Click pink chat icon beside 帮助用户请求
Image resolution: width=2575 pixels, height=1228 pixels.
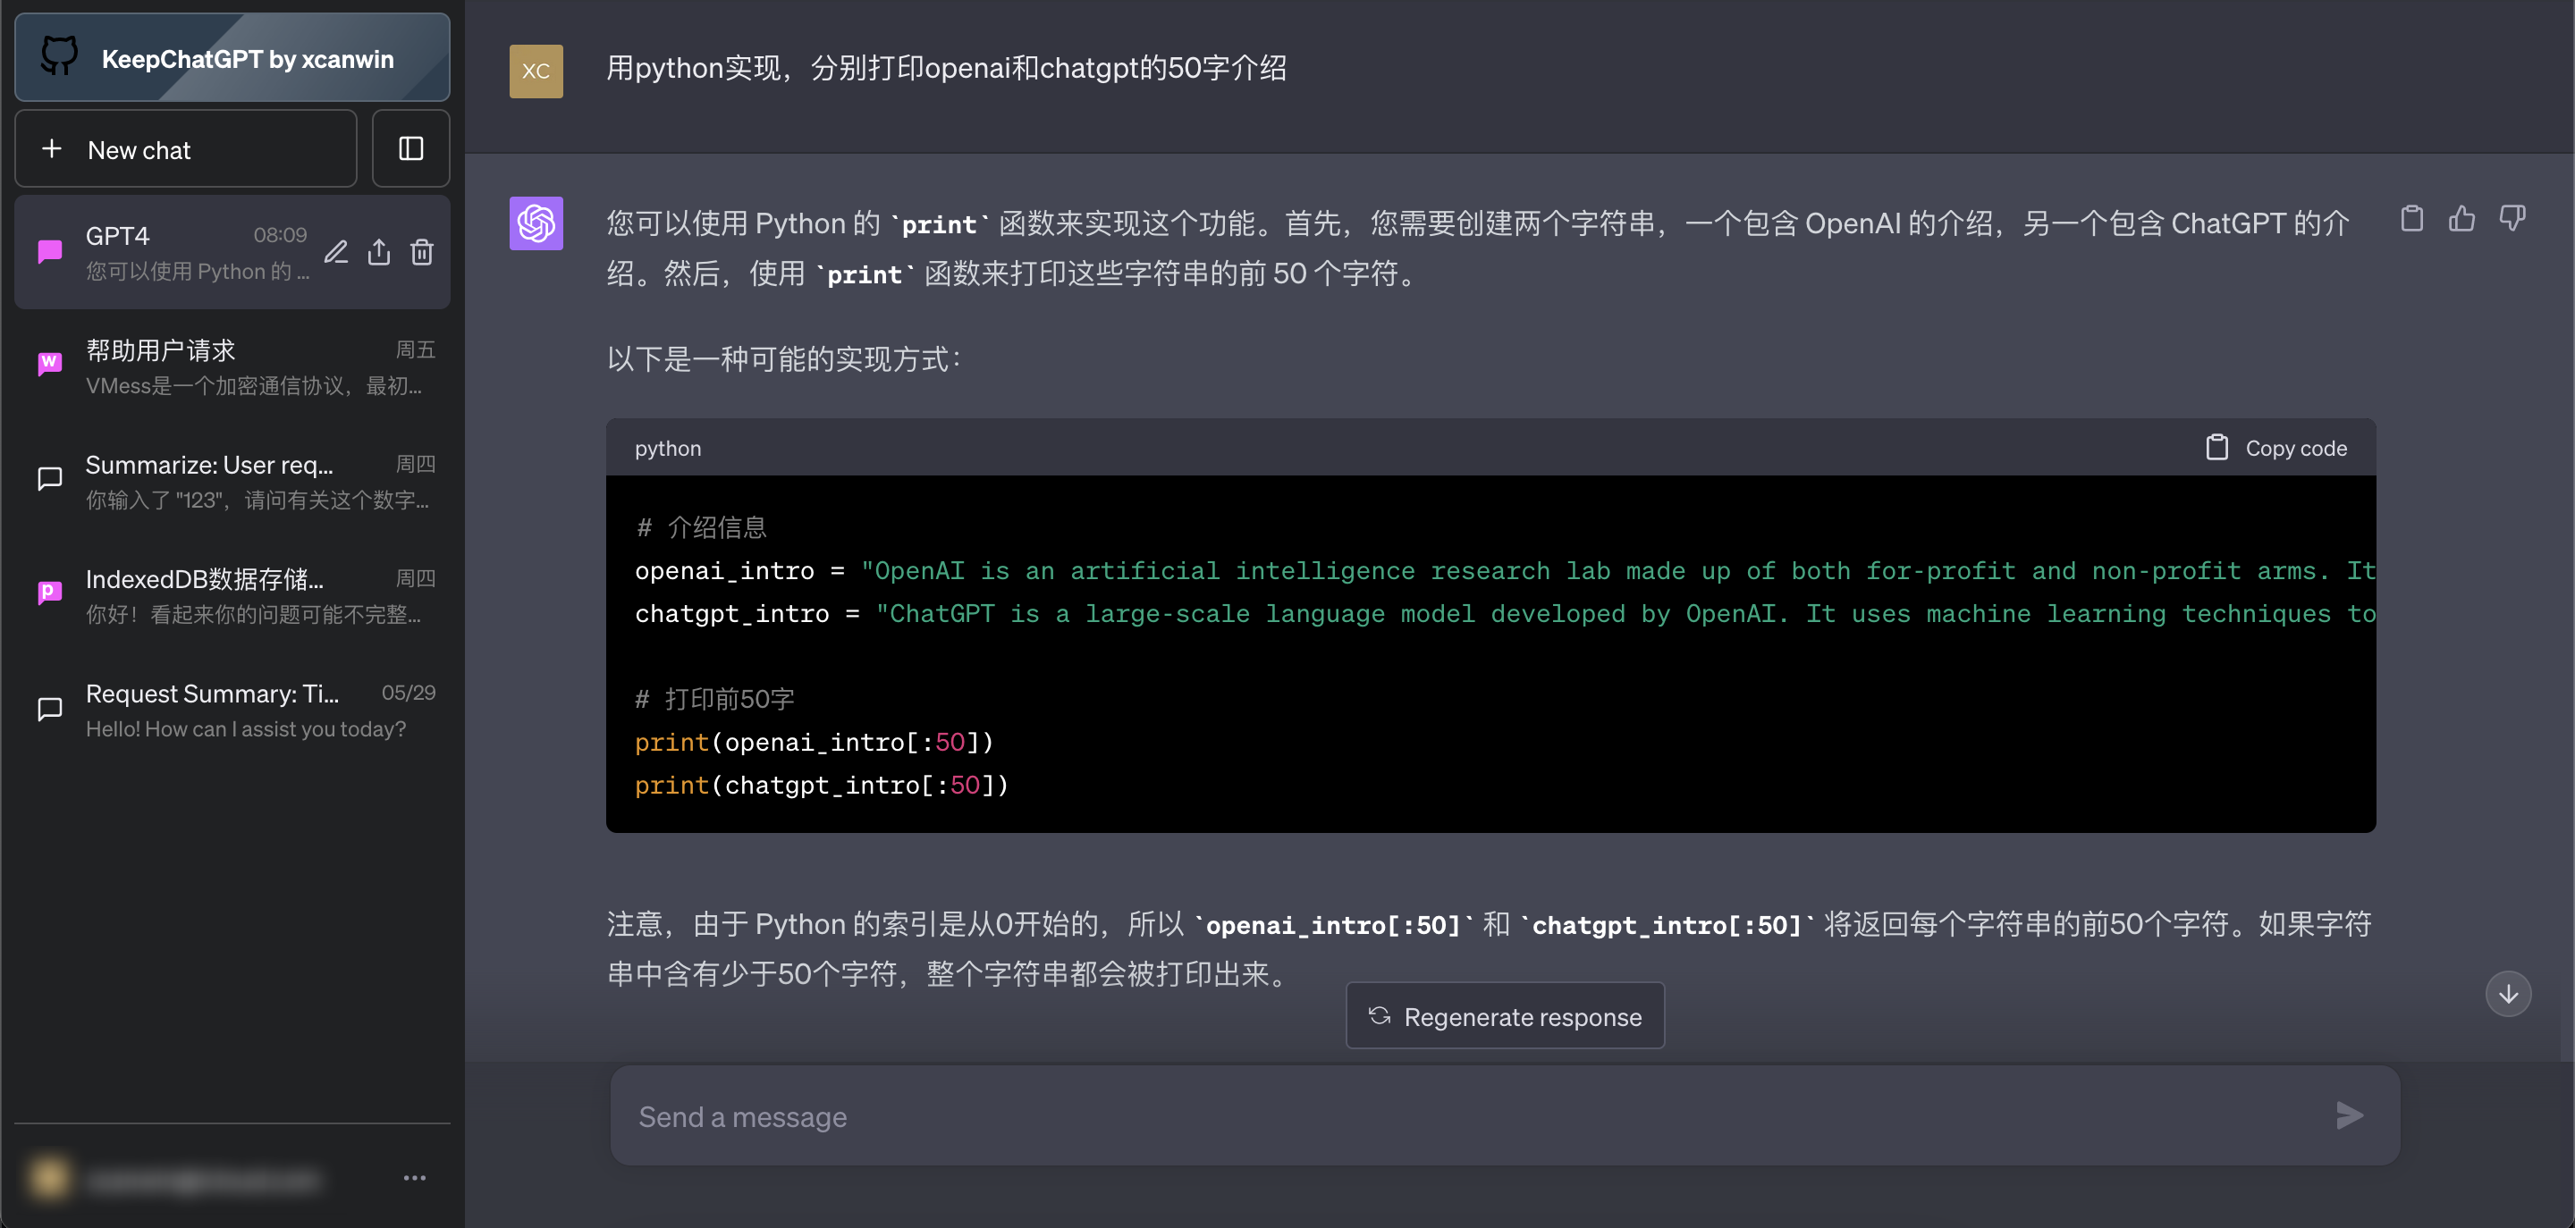(50, 364)
